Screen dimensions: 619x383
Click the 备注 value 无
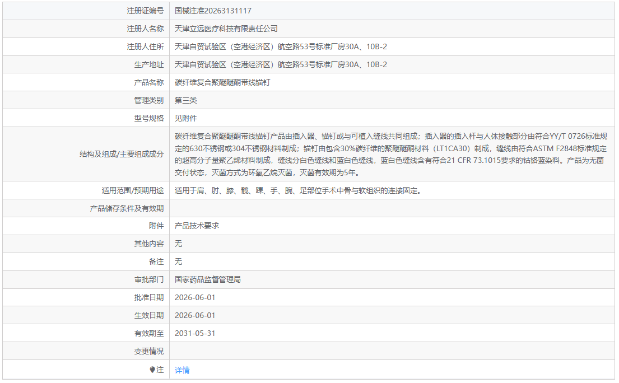click(x=179, y=261)
